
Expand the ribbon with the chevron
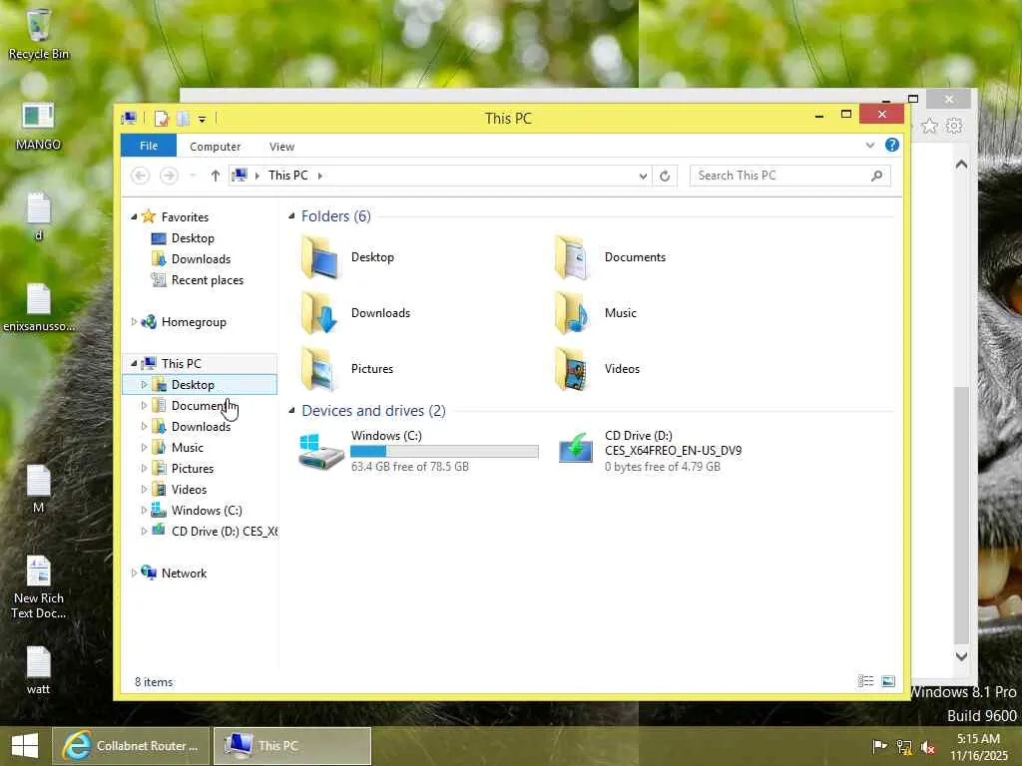click(870, 146)
